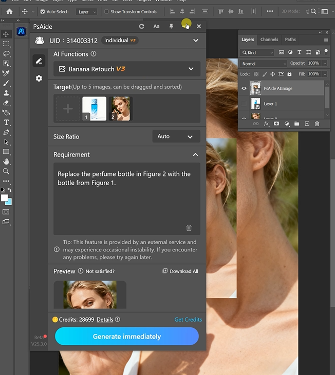Click the Generate immediately button
Viewport: 335px width, 375px height.
(127, 337)
